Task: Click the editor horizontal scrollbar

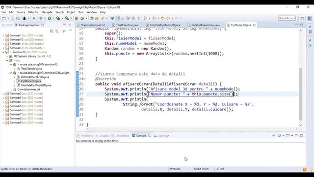Action: click(x=192, y=129)
